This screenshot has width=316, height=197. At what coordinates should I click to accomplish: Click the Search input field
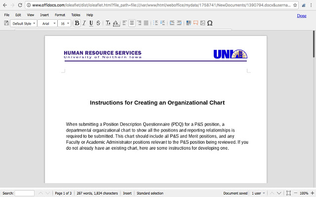point(25,193)
